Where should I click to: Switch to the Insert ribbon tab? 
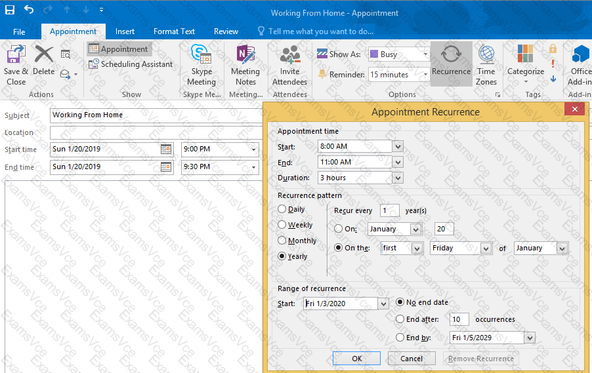coord(125,31)
